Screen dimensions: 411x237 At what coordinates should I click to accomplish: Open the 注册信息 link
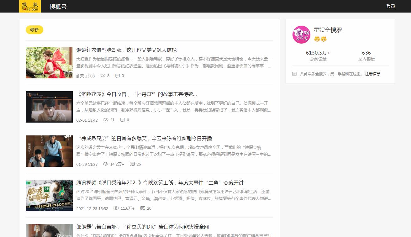coord(372,74)
